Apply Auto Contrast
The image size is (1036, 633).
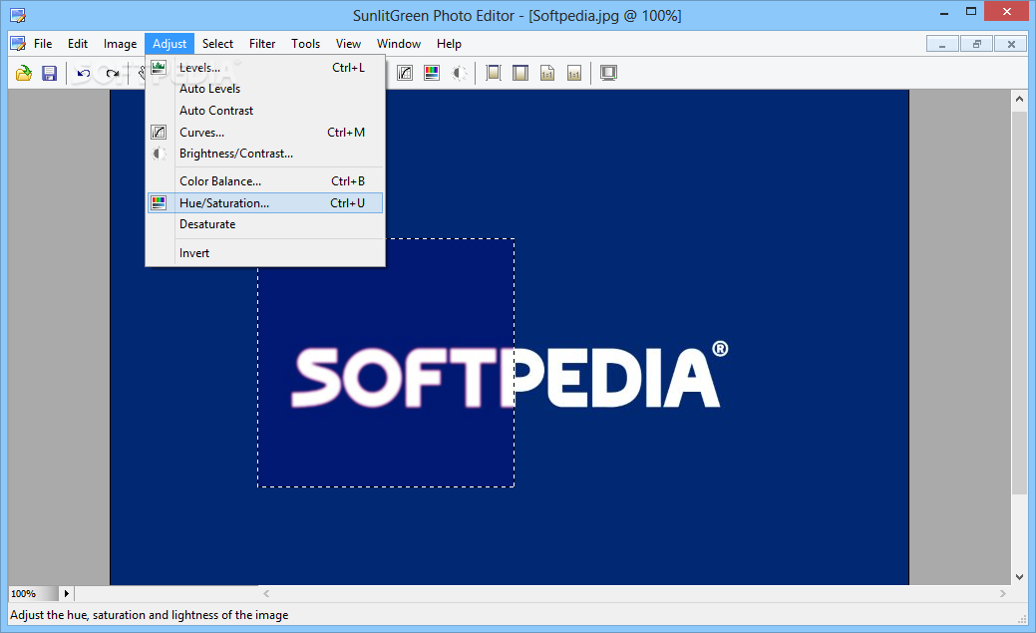[265, 111]
